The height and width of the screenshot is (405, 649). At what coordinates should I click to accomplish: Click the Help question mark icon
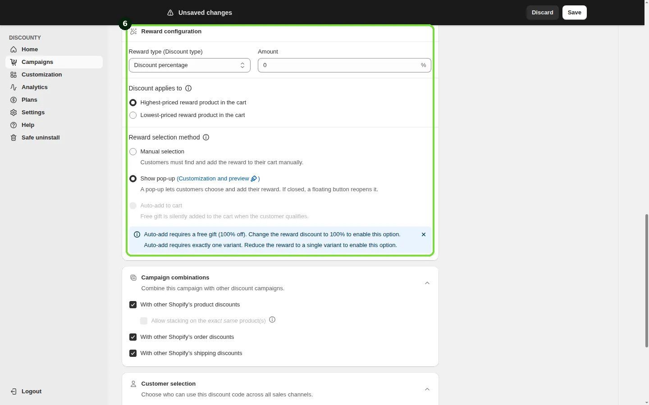(14, 125)
